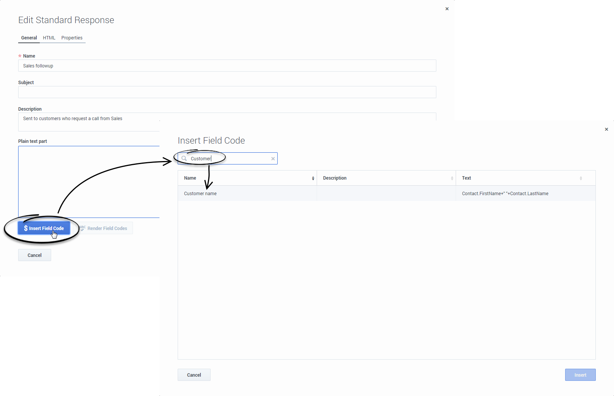614x396 pixels.
Task: Click into the Name input field
Action: tap(227, 66)
